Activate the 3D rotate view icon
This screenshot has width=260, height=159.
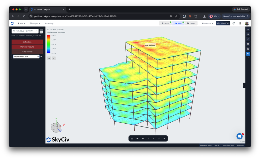(248, 39)
